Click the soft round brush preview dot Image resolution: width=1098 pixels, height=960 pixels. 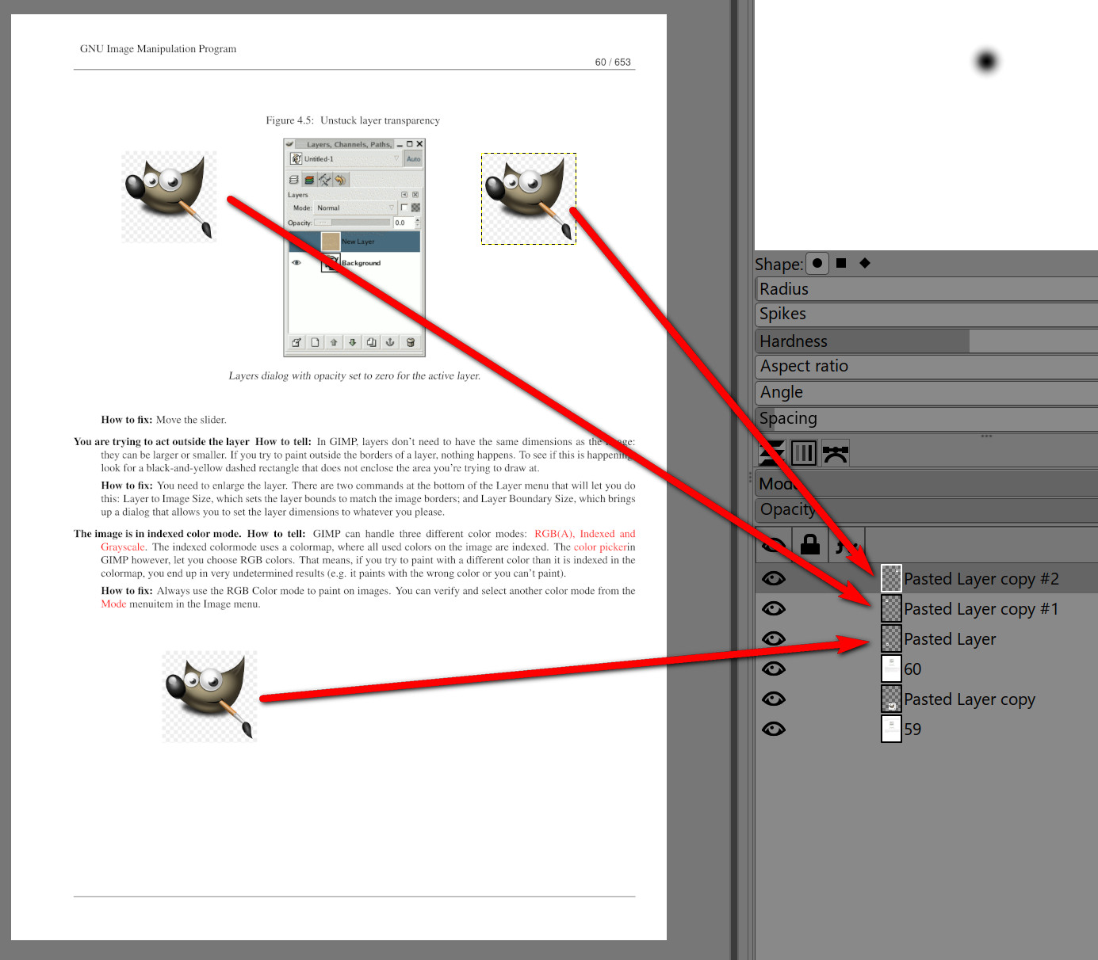click(986, 61)
